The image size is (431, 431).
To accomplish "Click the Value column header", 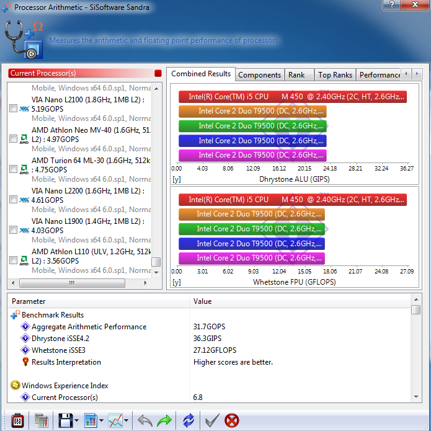I will tap(300, 301).
